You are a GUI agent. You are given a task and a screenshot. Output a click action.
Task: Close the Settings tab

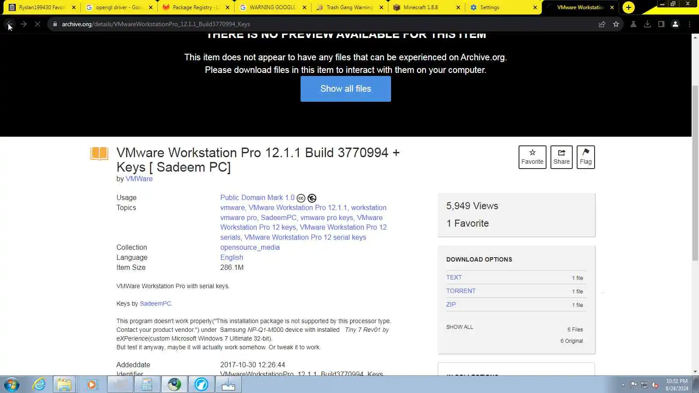click(535, 7)
